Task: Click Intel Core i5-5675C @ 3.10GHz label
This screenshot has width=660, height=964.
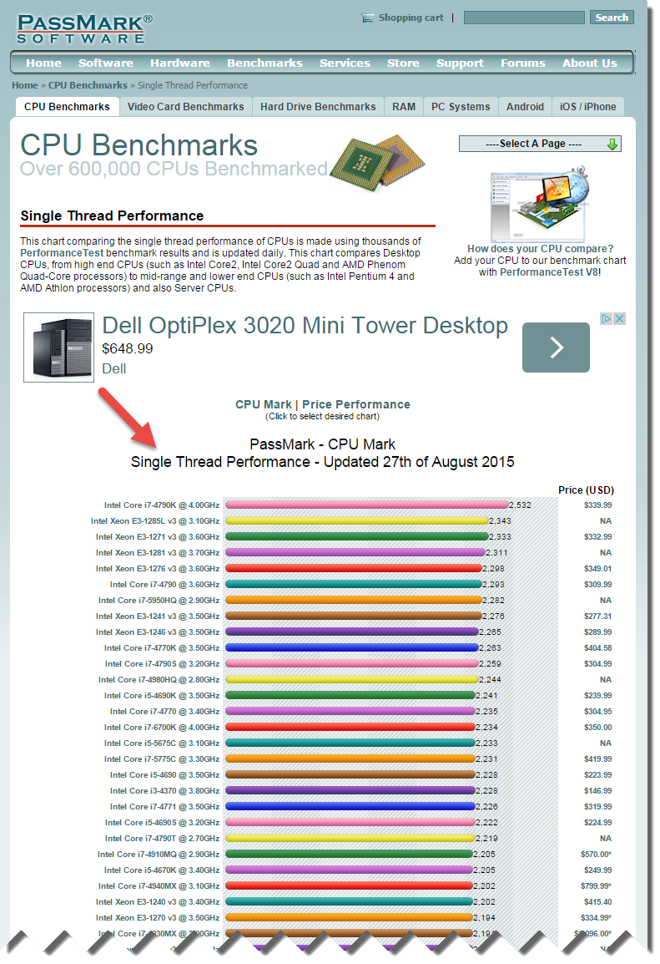Action: pyautogui.click(x=162, y=743)
